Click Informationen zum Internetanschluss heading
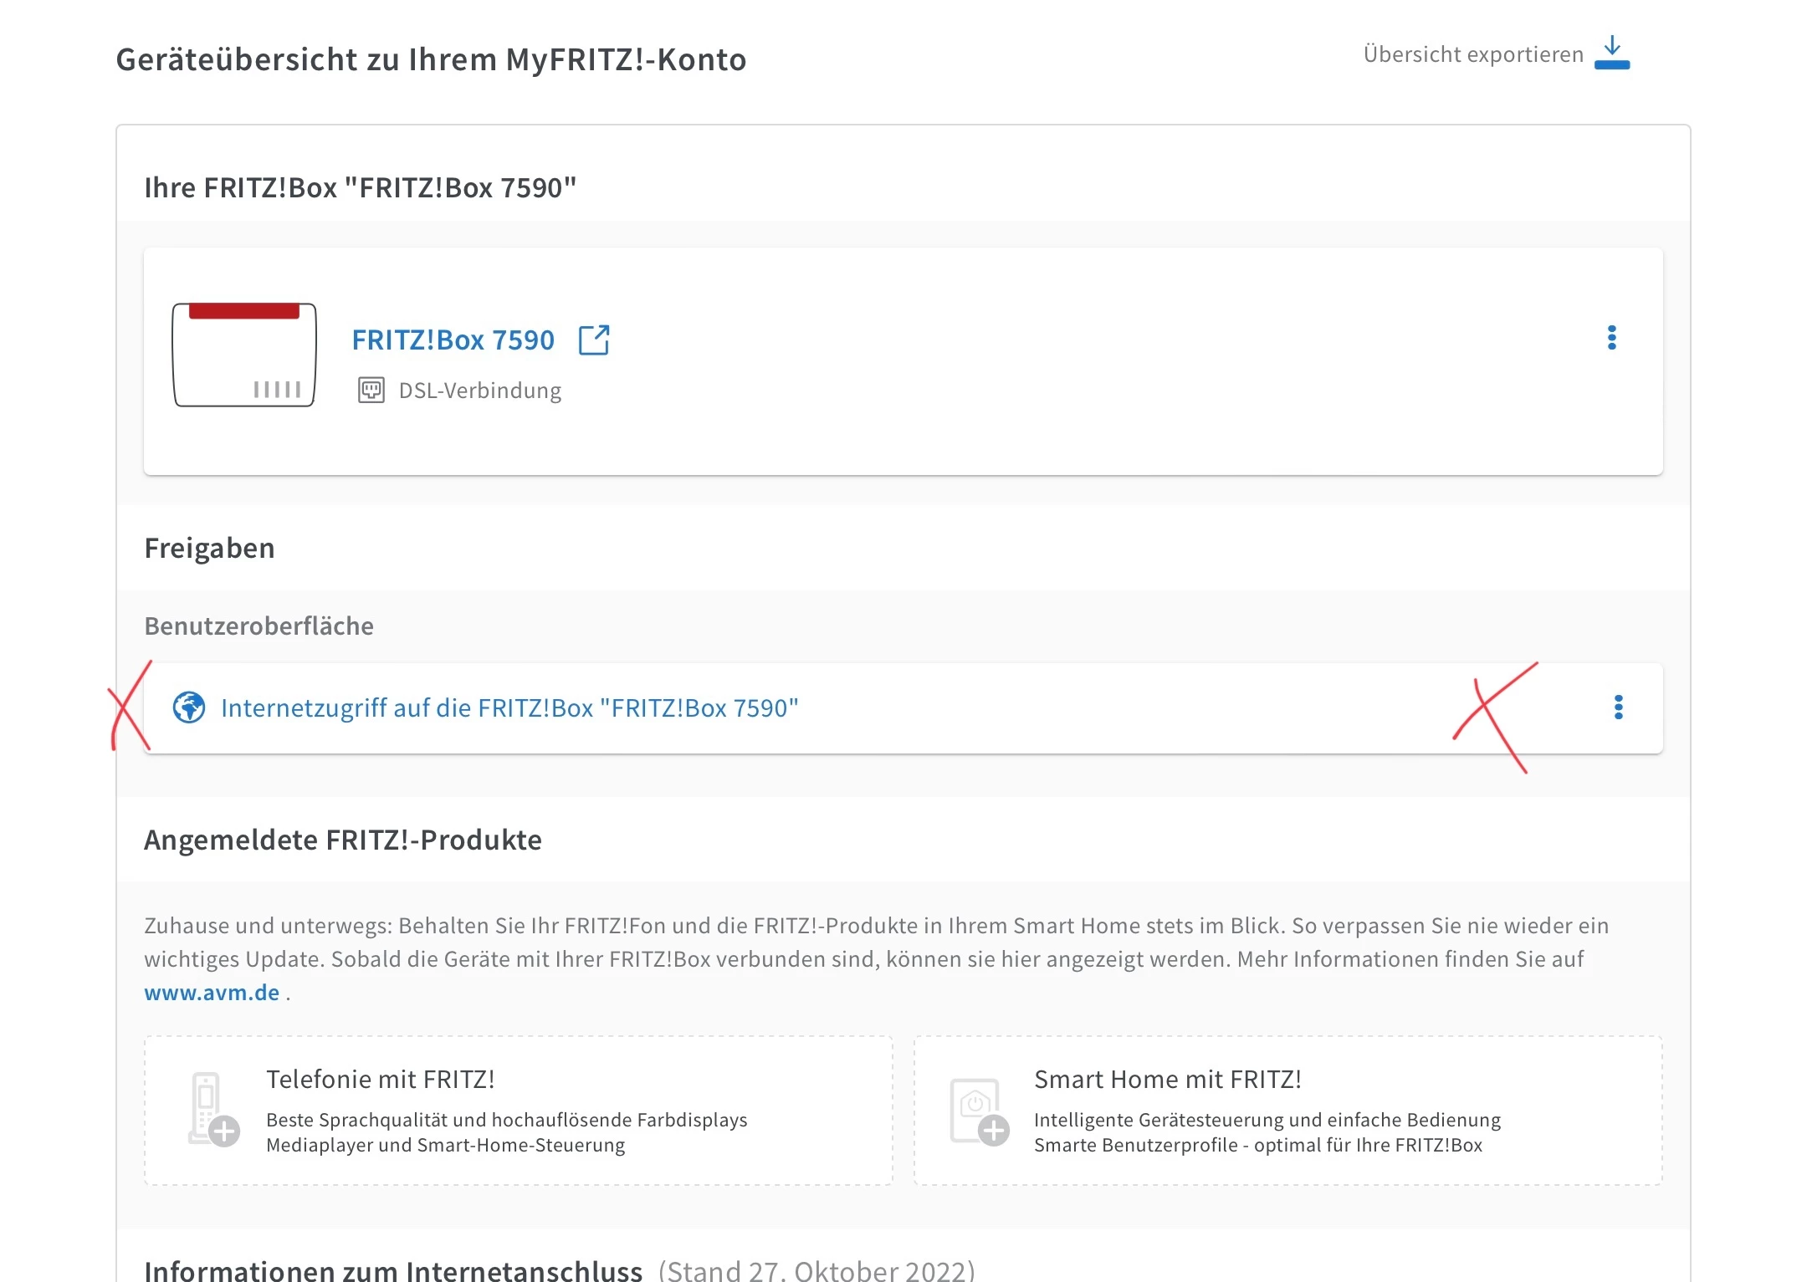Image resolution: width=1807 pixels, height=1282 pixels. click(393, 1269)
